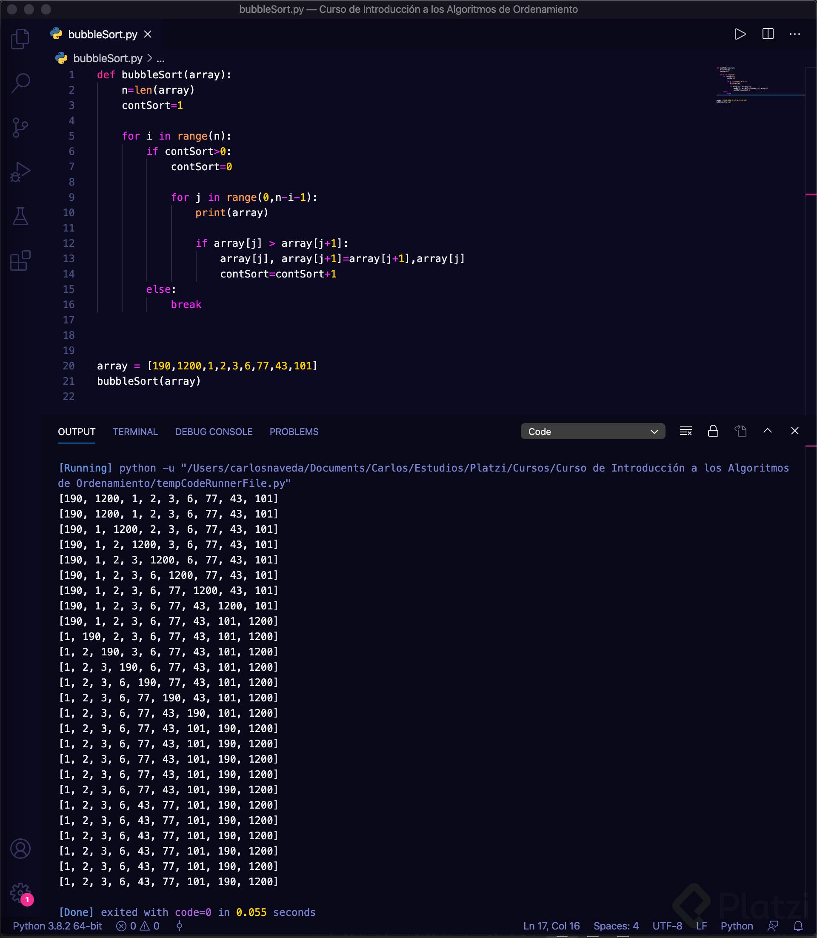Viewport: 817px width, 938px height.
Task: Click Ln 17, Col 16 status
Action: click(x=551, y=926)
